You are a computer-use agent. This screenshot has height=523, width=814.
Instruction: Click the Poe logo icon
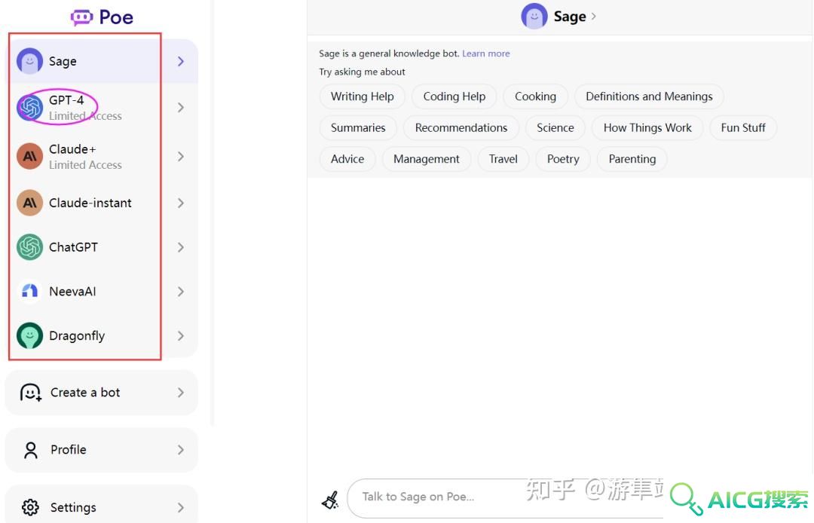(x=81, y=17)
